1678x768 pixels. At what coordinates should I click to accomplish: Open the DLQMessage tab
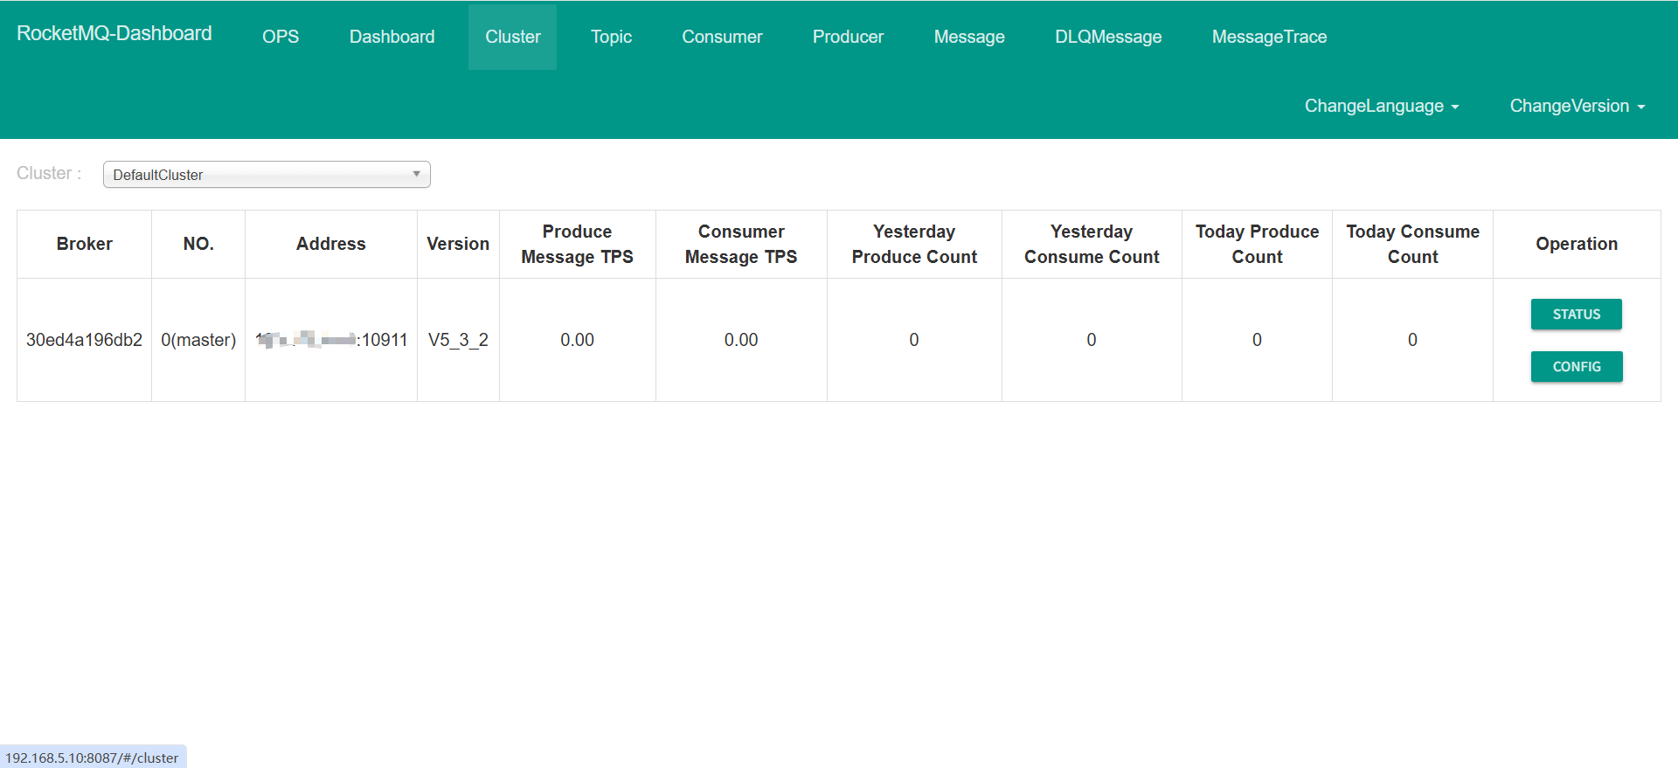(x=1108, y=37)
